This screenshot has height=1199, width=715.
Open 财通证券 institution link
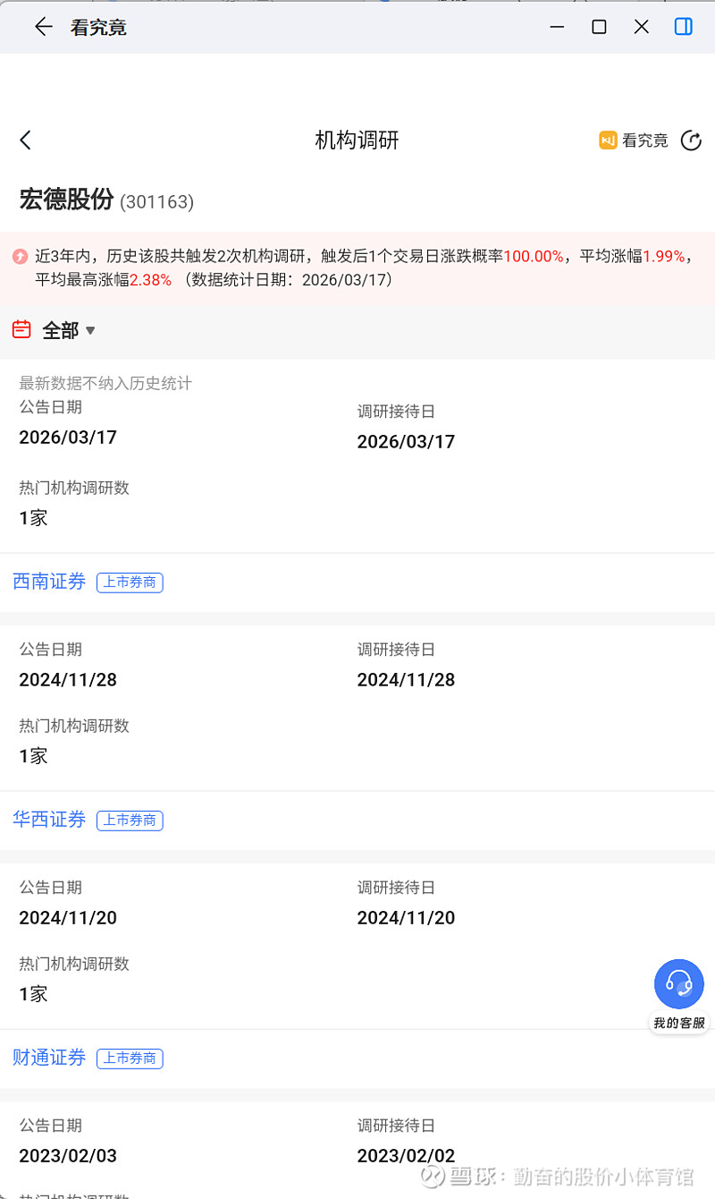pyautogui.click(x=49, y=1058)
